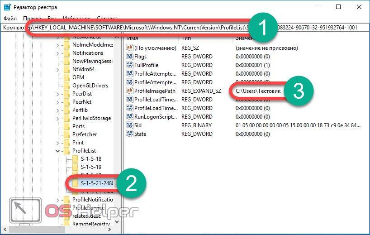This screenshot has height=235, width=370.
Task: Expand the Print key
Action: (57, 143)
